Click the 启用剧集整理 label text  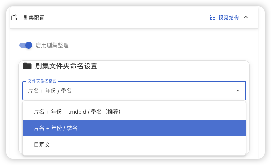tap(52, 45)
